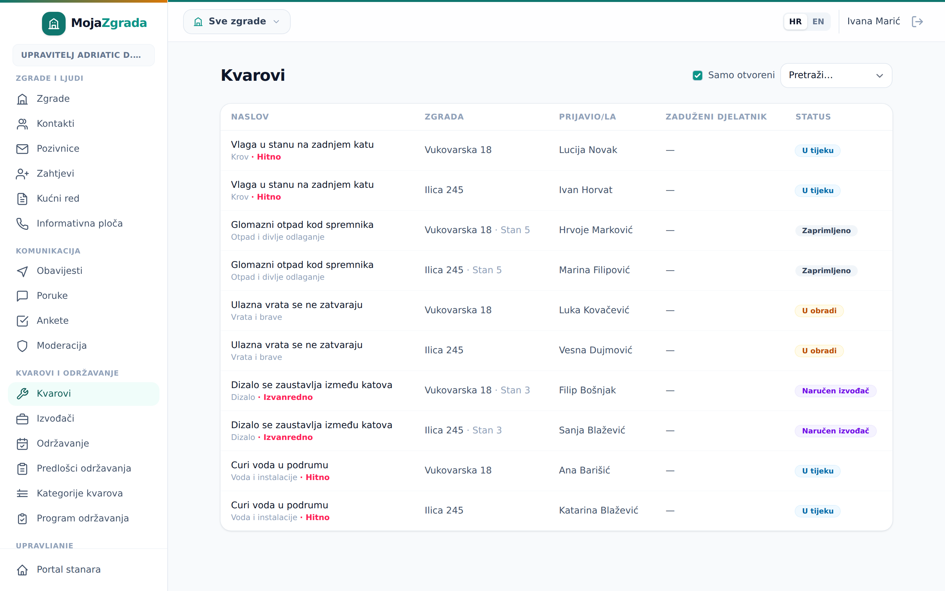Click the MojaZgrada logo icon

point(53,23)
